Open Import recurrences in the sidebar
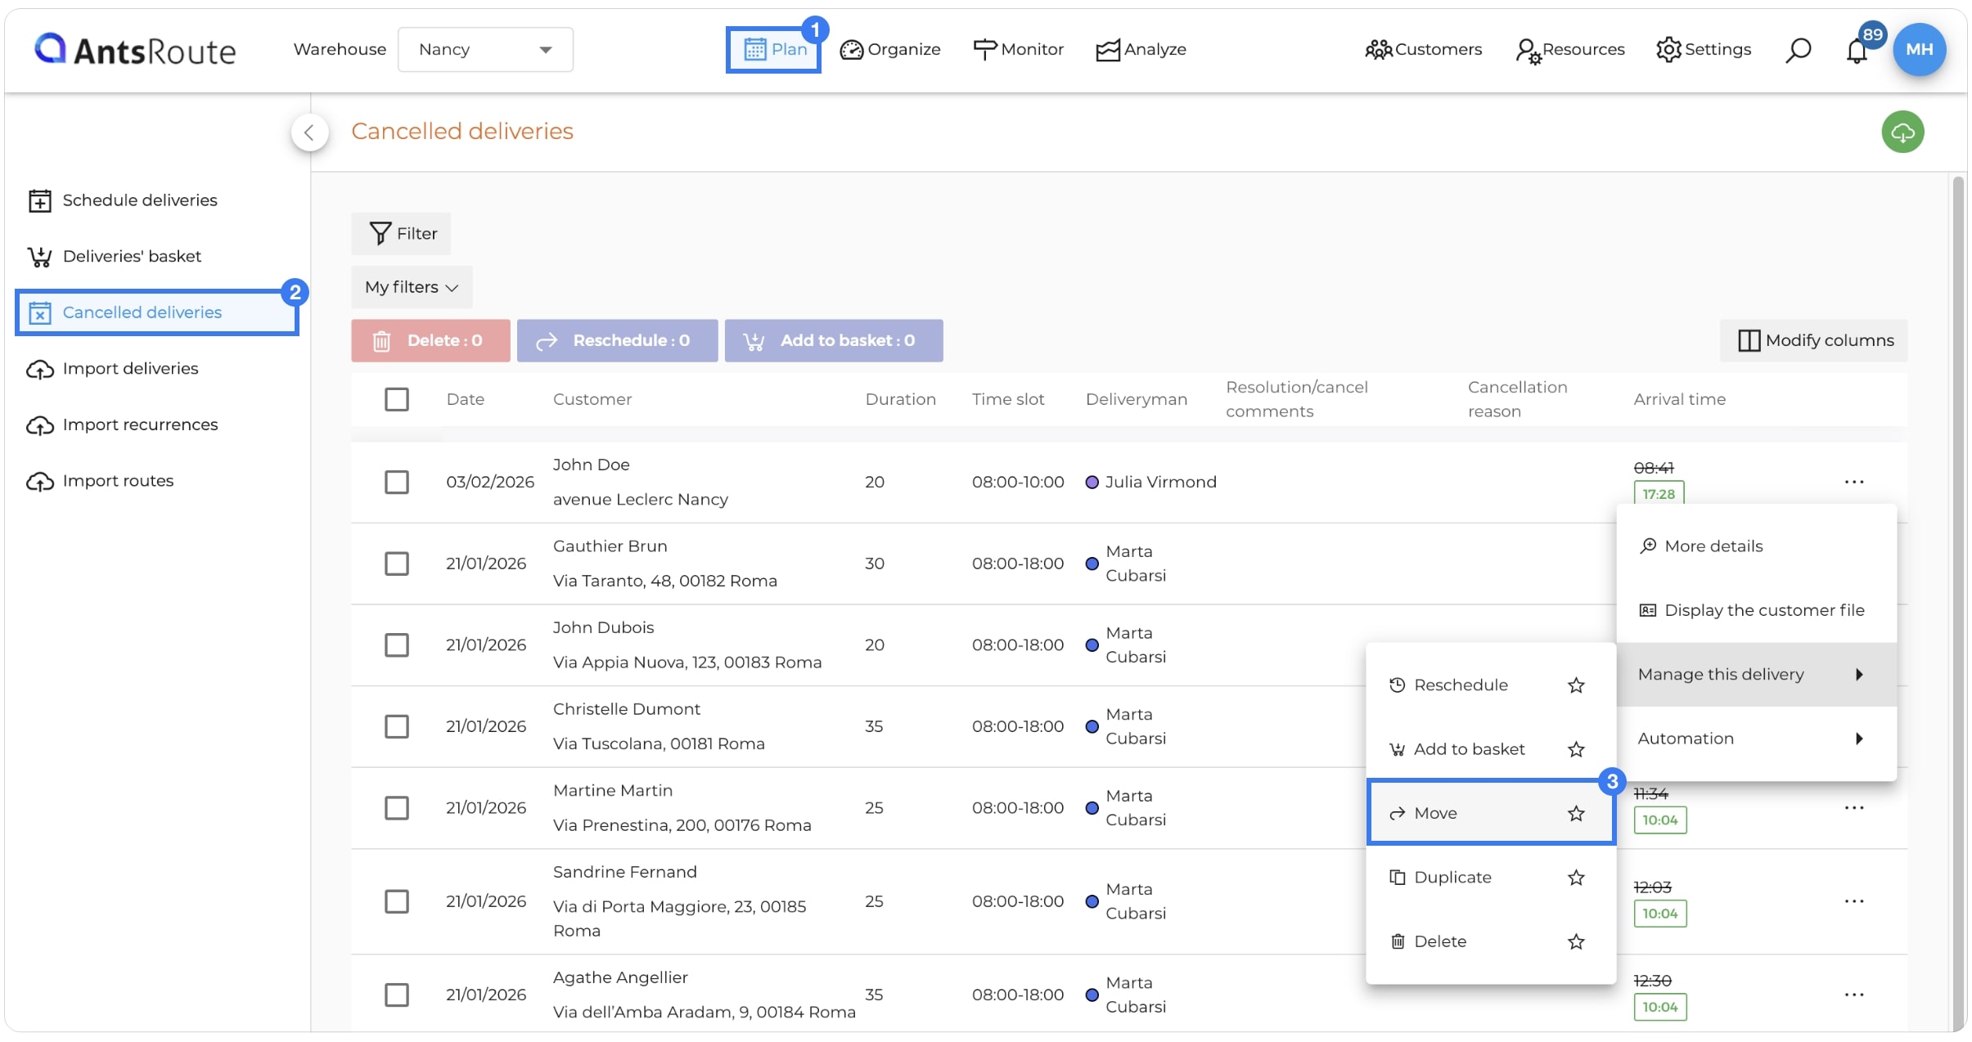Image resolution: width=1972 pixels, height=1042 pixels. [123, 424]
